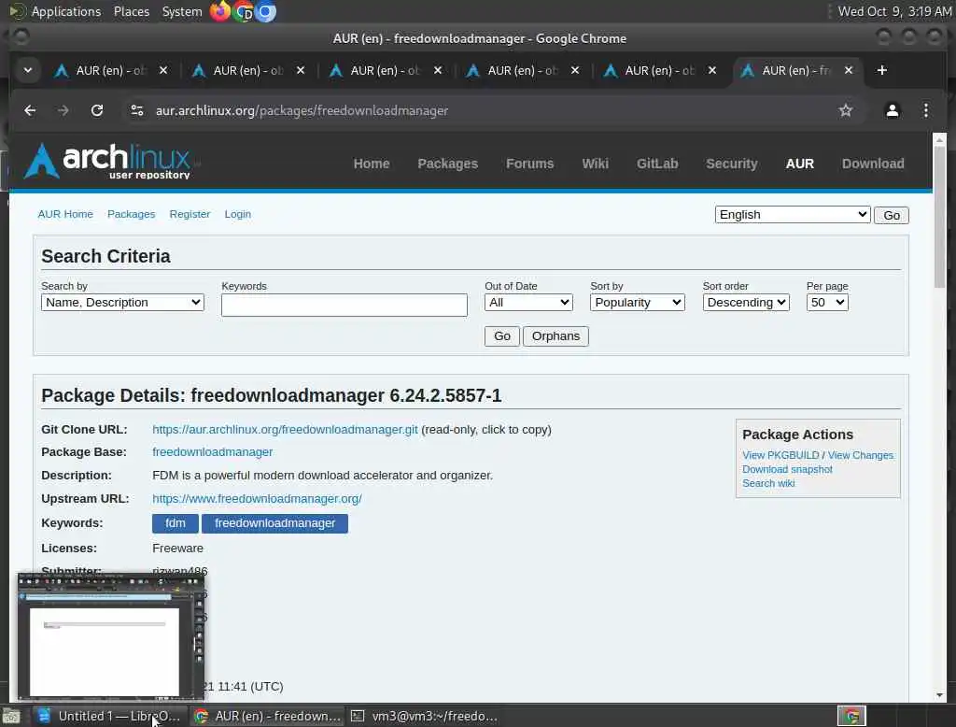Close the first AUR tab

pos(163,70)
